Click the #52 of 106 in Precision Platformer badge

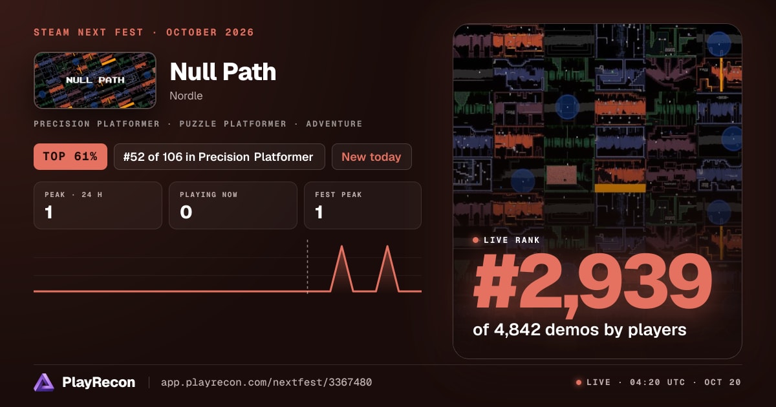tap(219, 156)
